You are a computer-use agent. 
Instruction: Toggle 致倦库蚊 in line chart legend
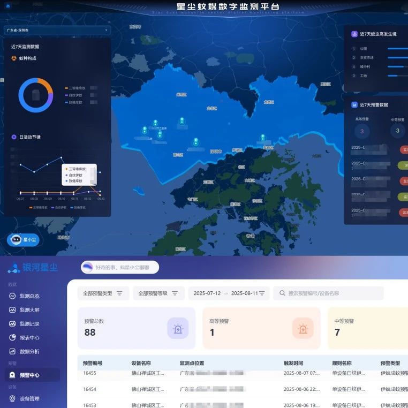point(78,208)
